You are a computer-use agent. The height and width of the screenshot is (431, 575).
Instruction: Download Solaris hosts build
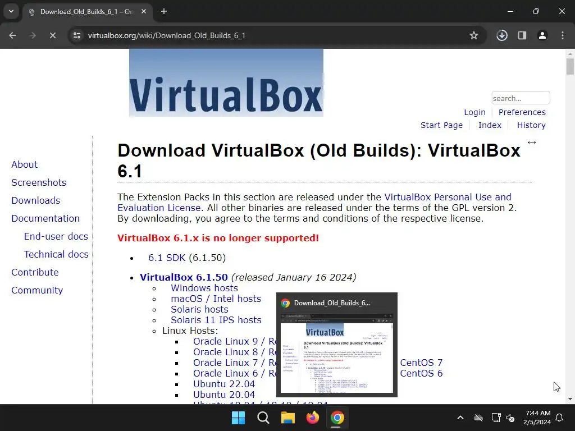[199, 309]
